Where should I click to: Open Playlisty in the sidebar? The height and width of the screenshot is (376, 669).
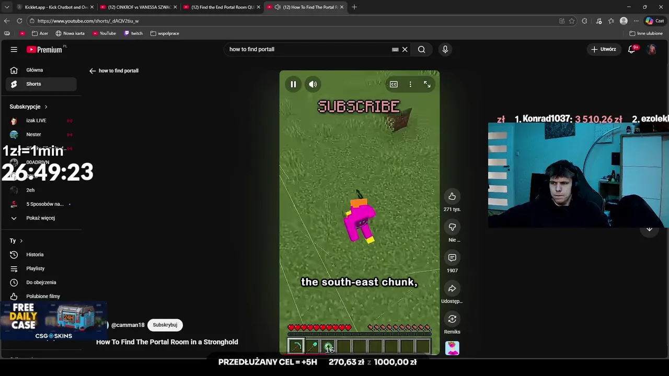41,268
